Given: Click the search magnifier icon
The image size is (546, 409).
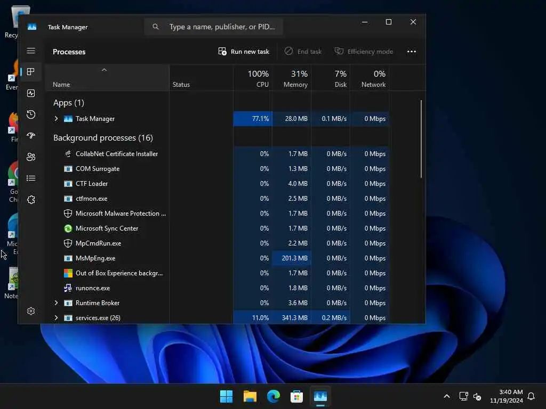Looking at the screenshot, I should [x=156, y=27].
